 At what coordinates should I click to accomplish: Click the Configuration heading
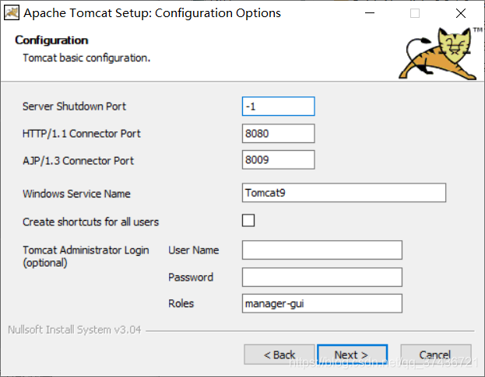point(51,40)
